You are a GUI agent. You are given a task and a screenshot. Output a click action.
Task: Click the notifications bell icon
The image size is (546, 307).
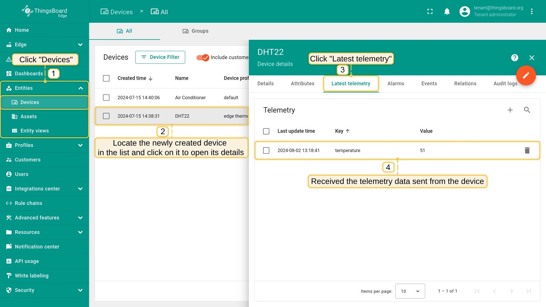point(447,11)
